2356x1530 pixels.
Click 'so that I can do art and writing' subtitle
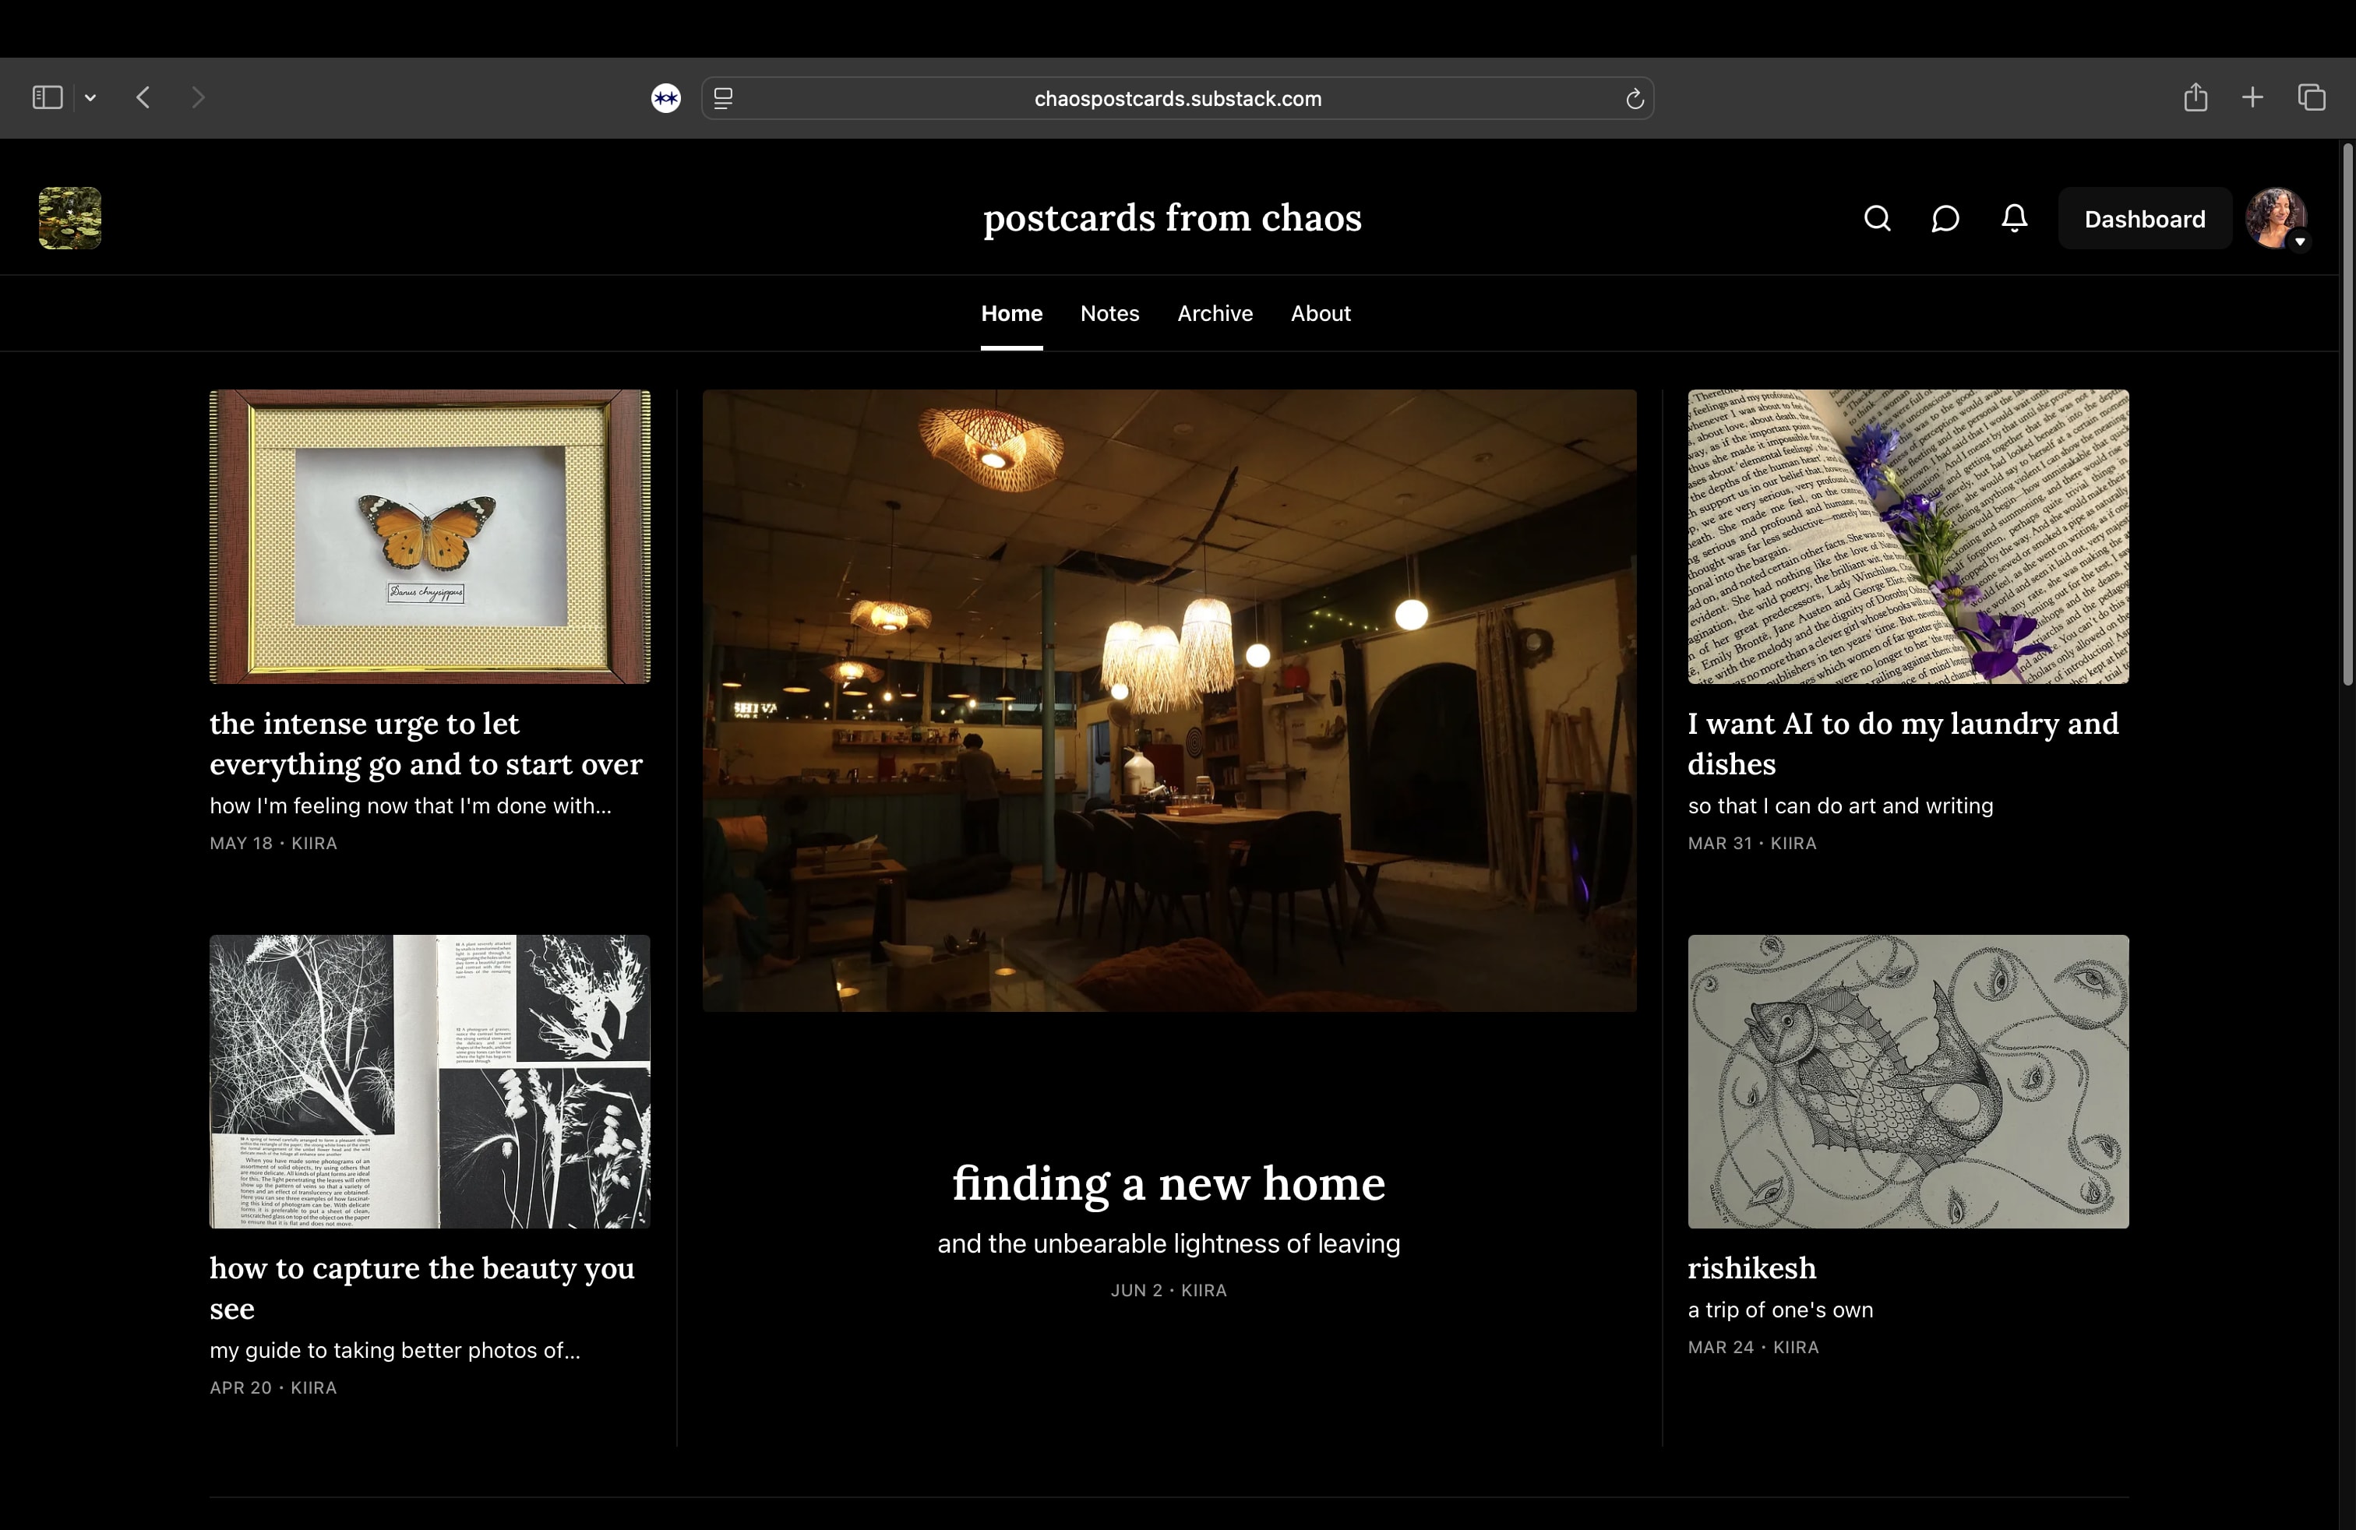1840,806
